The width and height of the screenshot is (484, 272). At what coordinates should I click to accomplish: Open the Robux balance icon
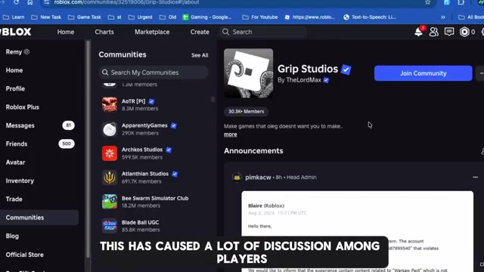click(x=464, y=32)
